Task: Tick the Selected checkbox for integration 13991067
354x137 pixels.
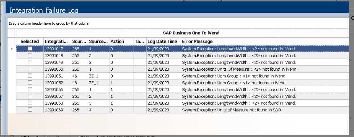Action: [x=30, y=96]
